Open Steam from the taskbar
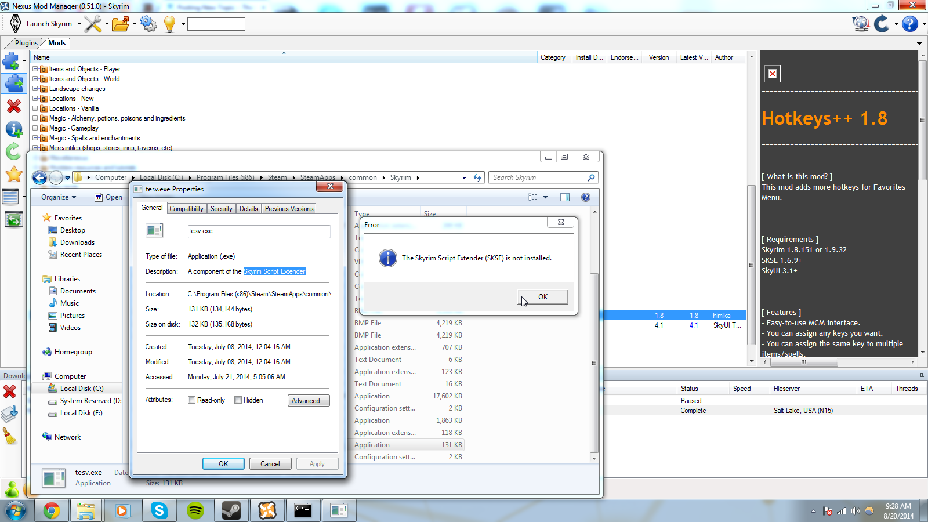928x522 pixels. (x=231, y=510)
